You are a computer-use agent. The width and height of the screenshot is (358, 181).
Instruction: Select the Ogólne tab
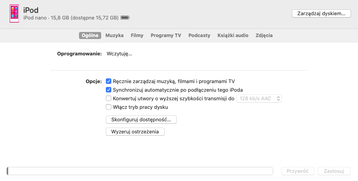click(90, 35)
